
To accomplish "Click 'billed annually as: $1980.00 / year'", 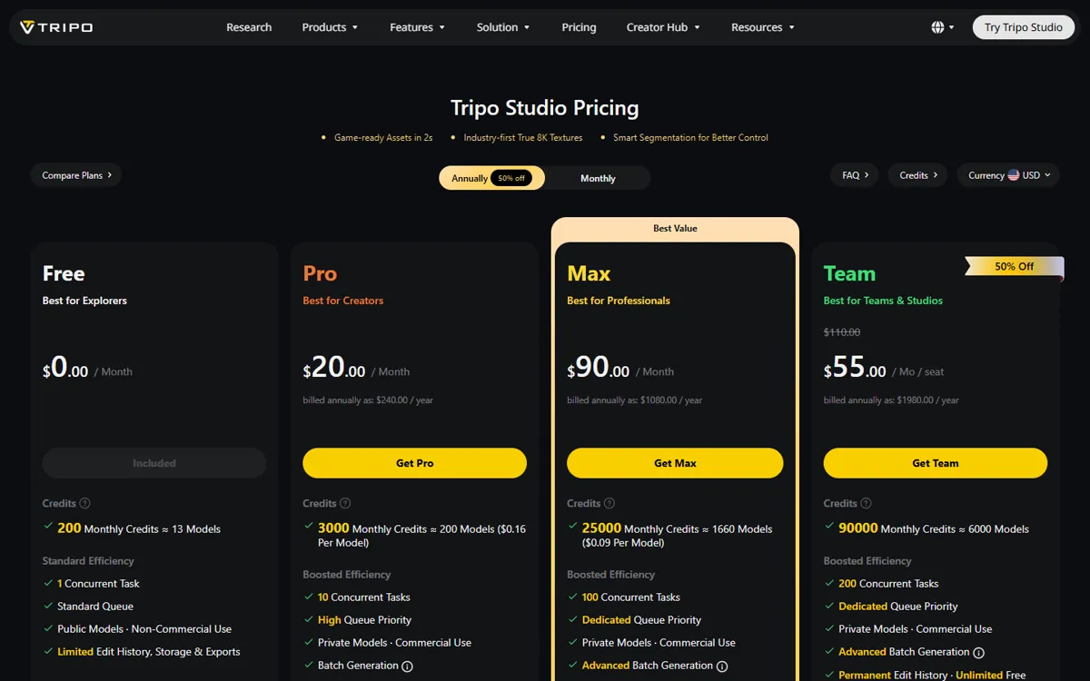I will 891,400.
